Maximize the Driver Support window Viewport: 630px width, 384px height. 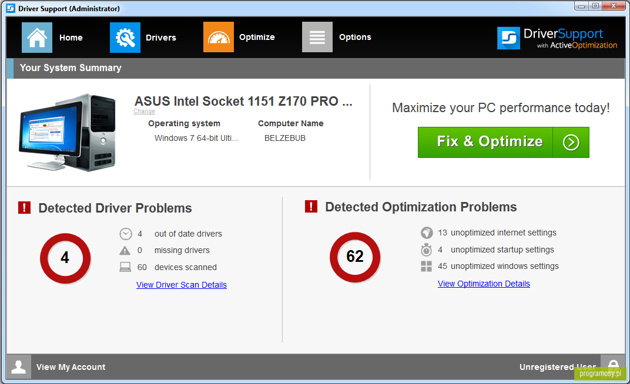(595, 6)
